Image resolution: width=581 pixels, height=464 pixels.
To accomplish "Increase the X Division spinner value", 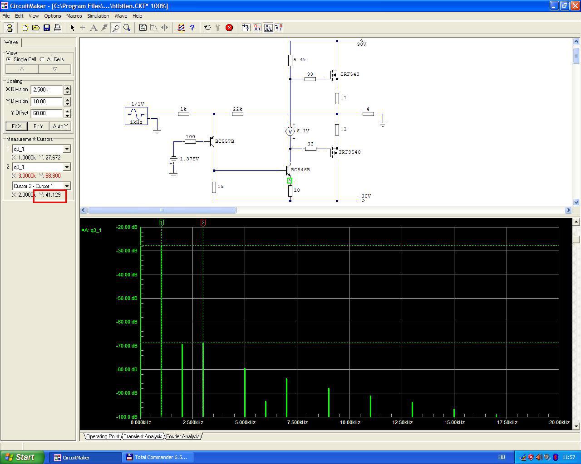I will coord(67,87).
